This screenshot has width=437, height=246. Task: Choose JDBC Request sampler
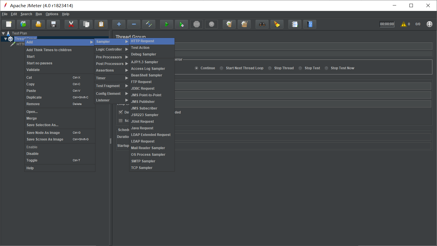[x=152, y=89]
